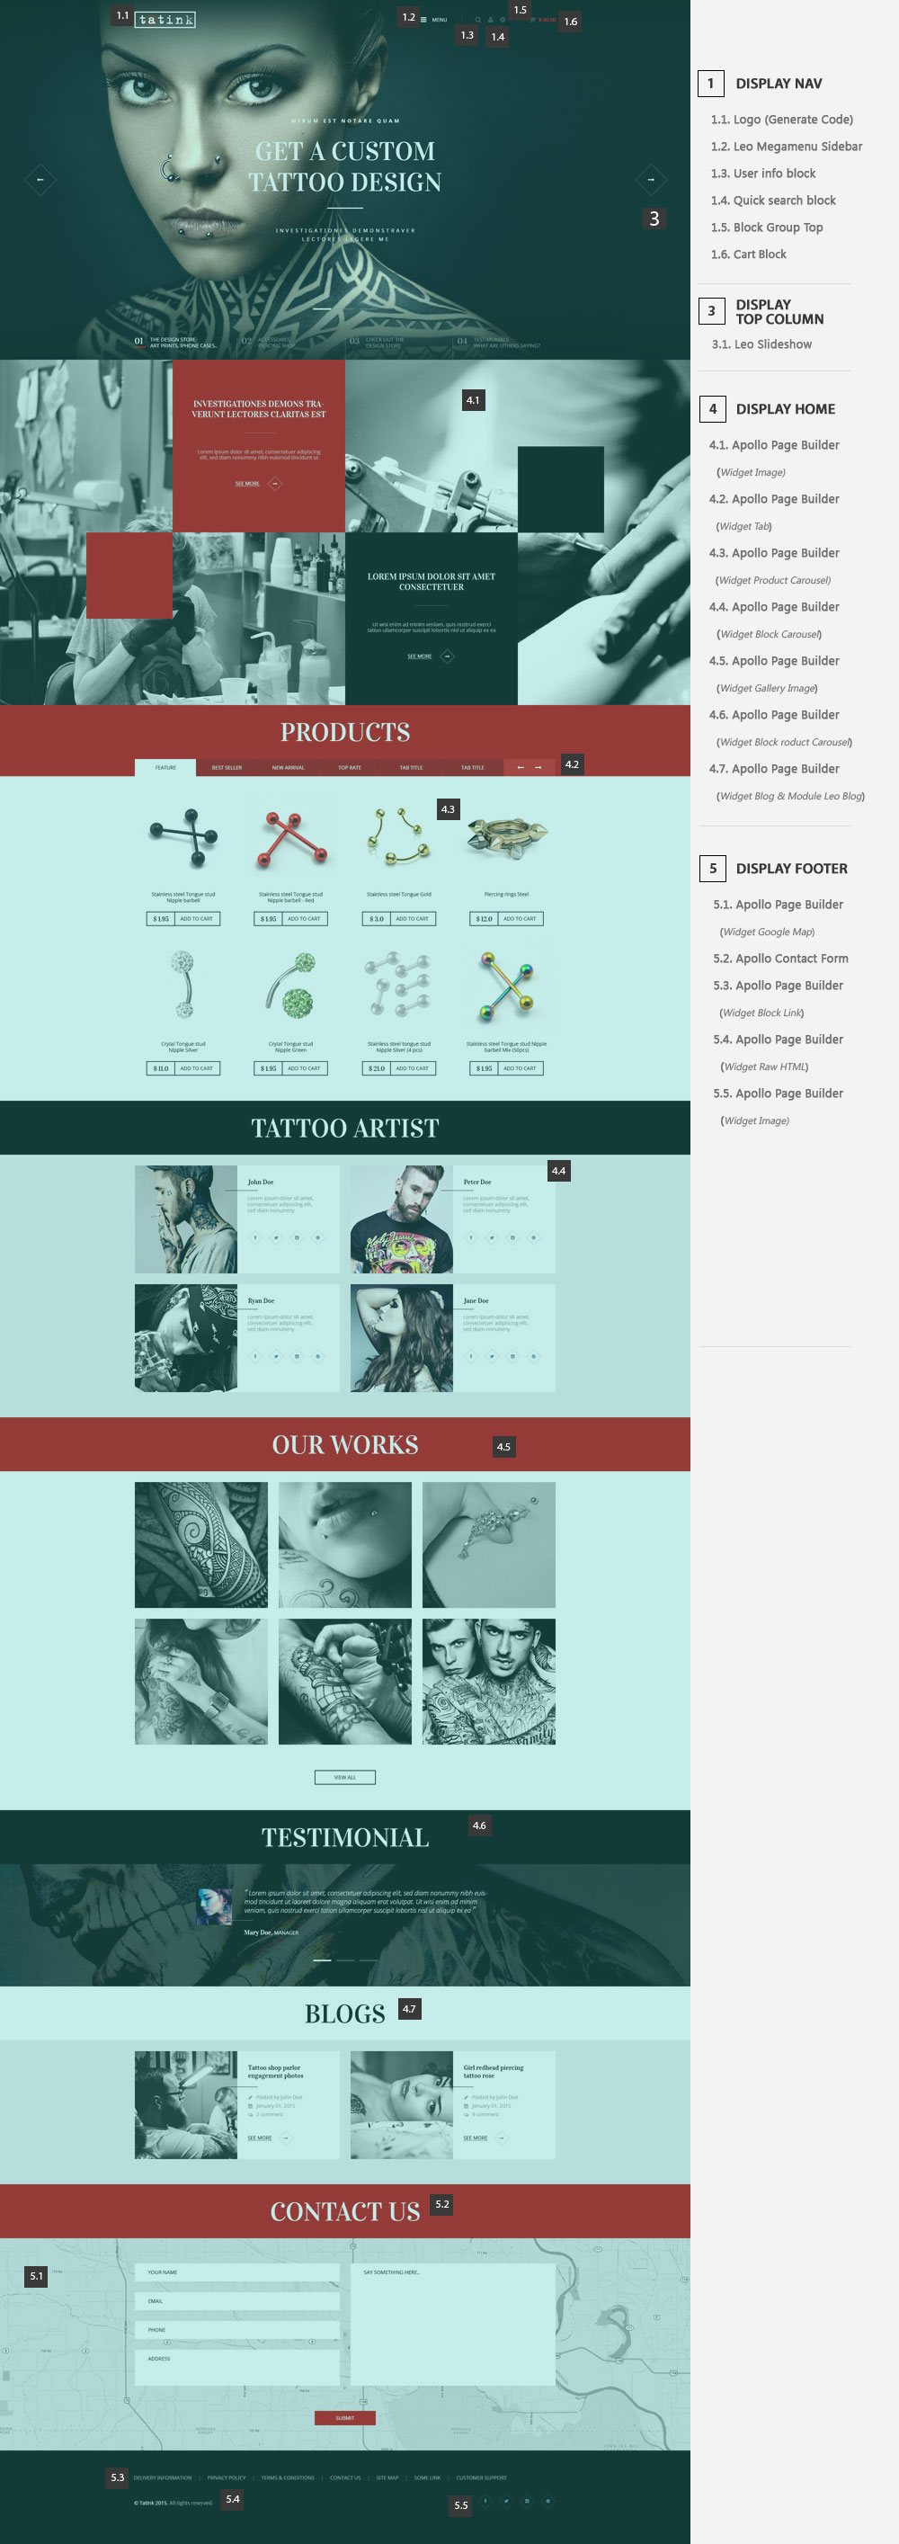The image size is (899, 2544).
Task: Go to next slide using right diamond arrow
Action: coord(650,180)
